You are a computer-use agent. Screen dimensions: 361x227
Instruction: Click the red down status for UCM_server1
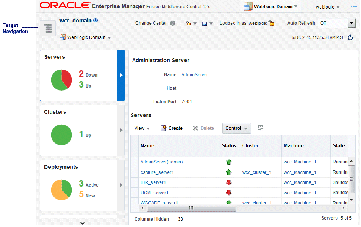click(229, 193)
